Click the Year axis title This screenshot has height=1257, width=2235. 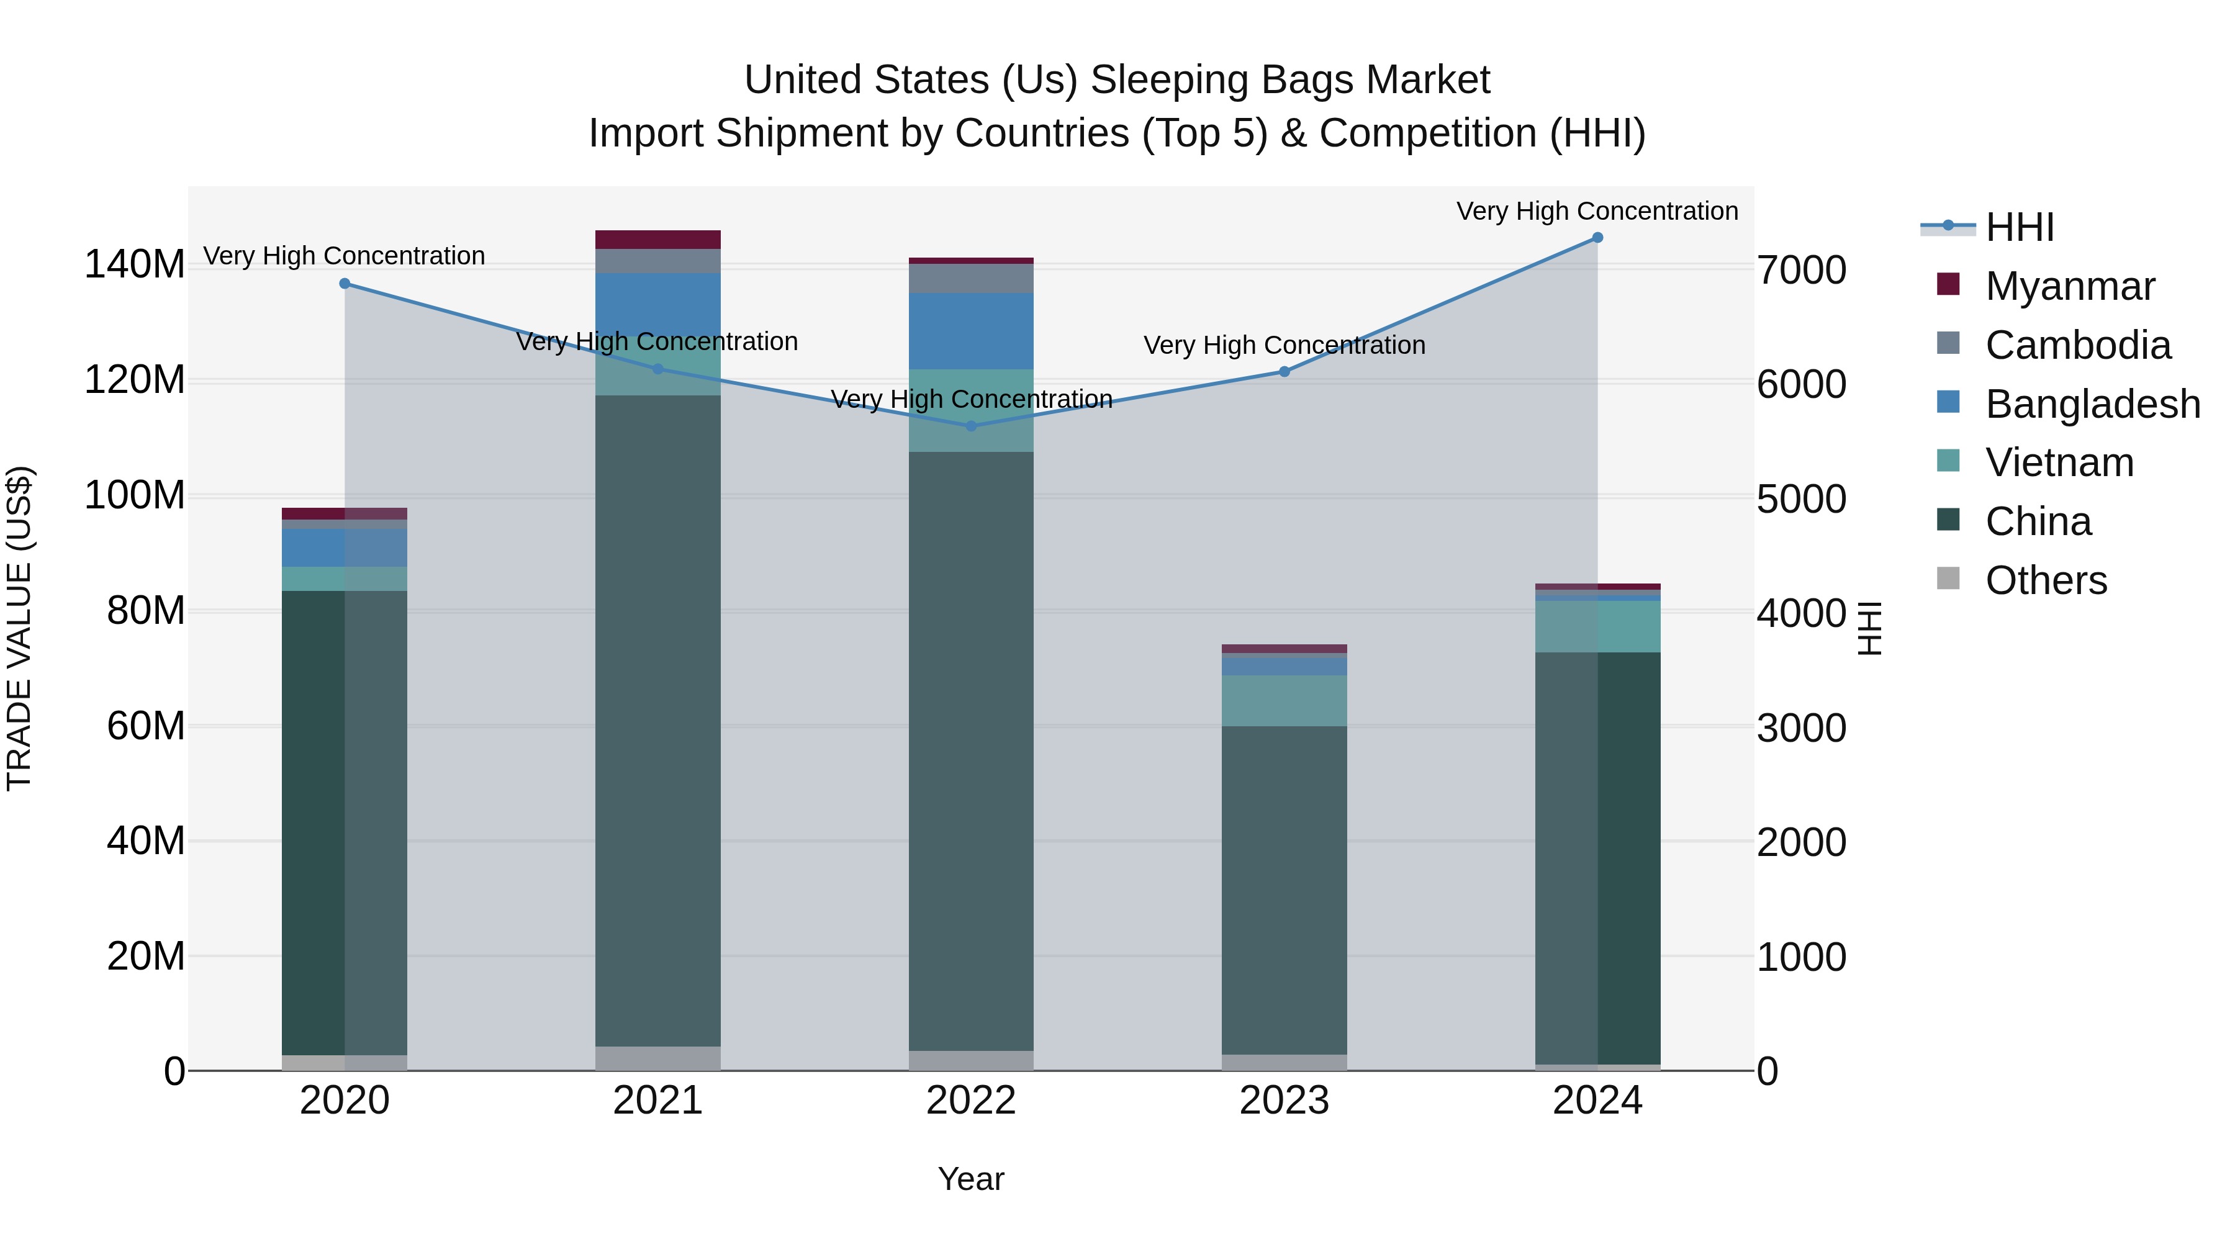coord(971,1180)
